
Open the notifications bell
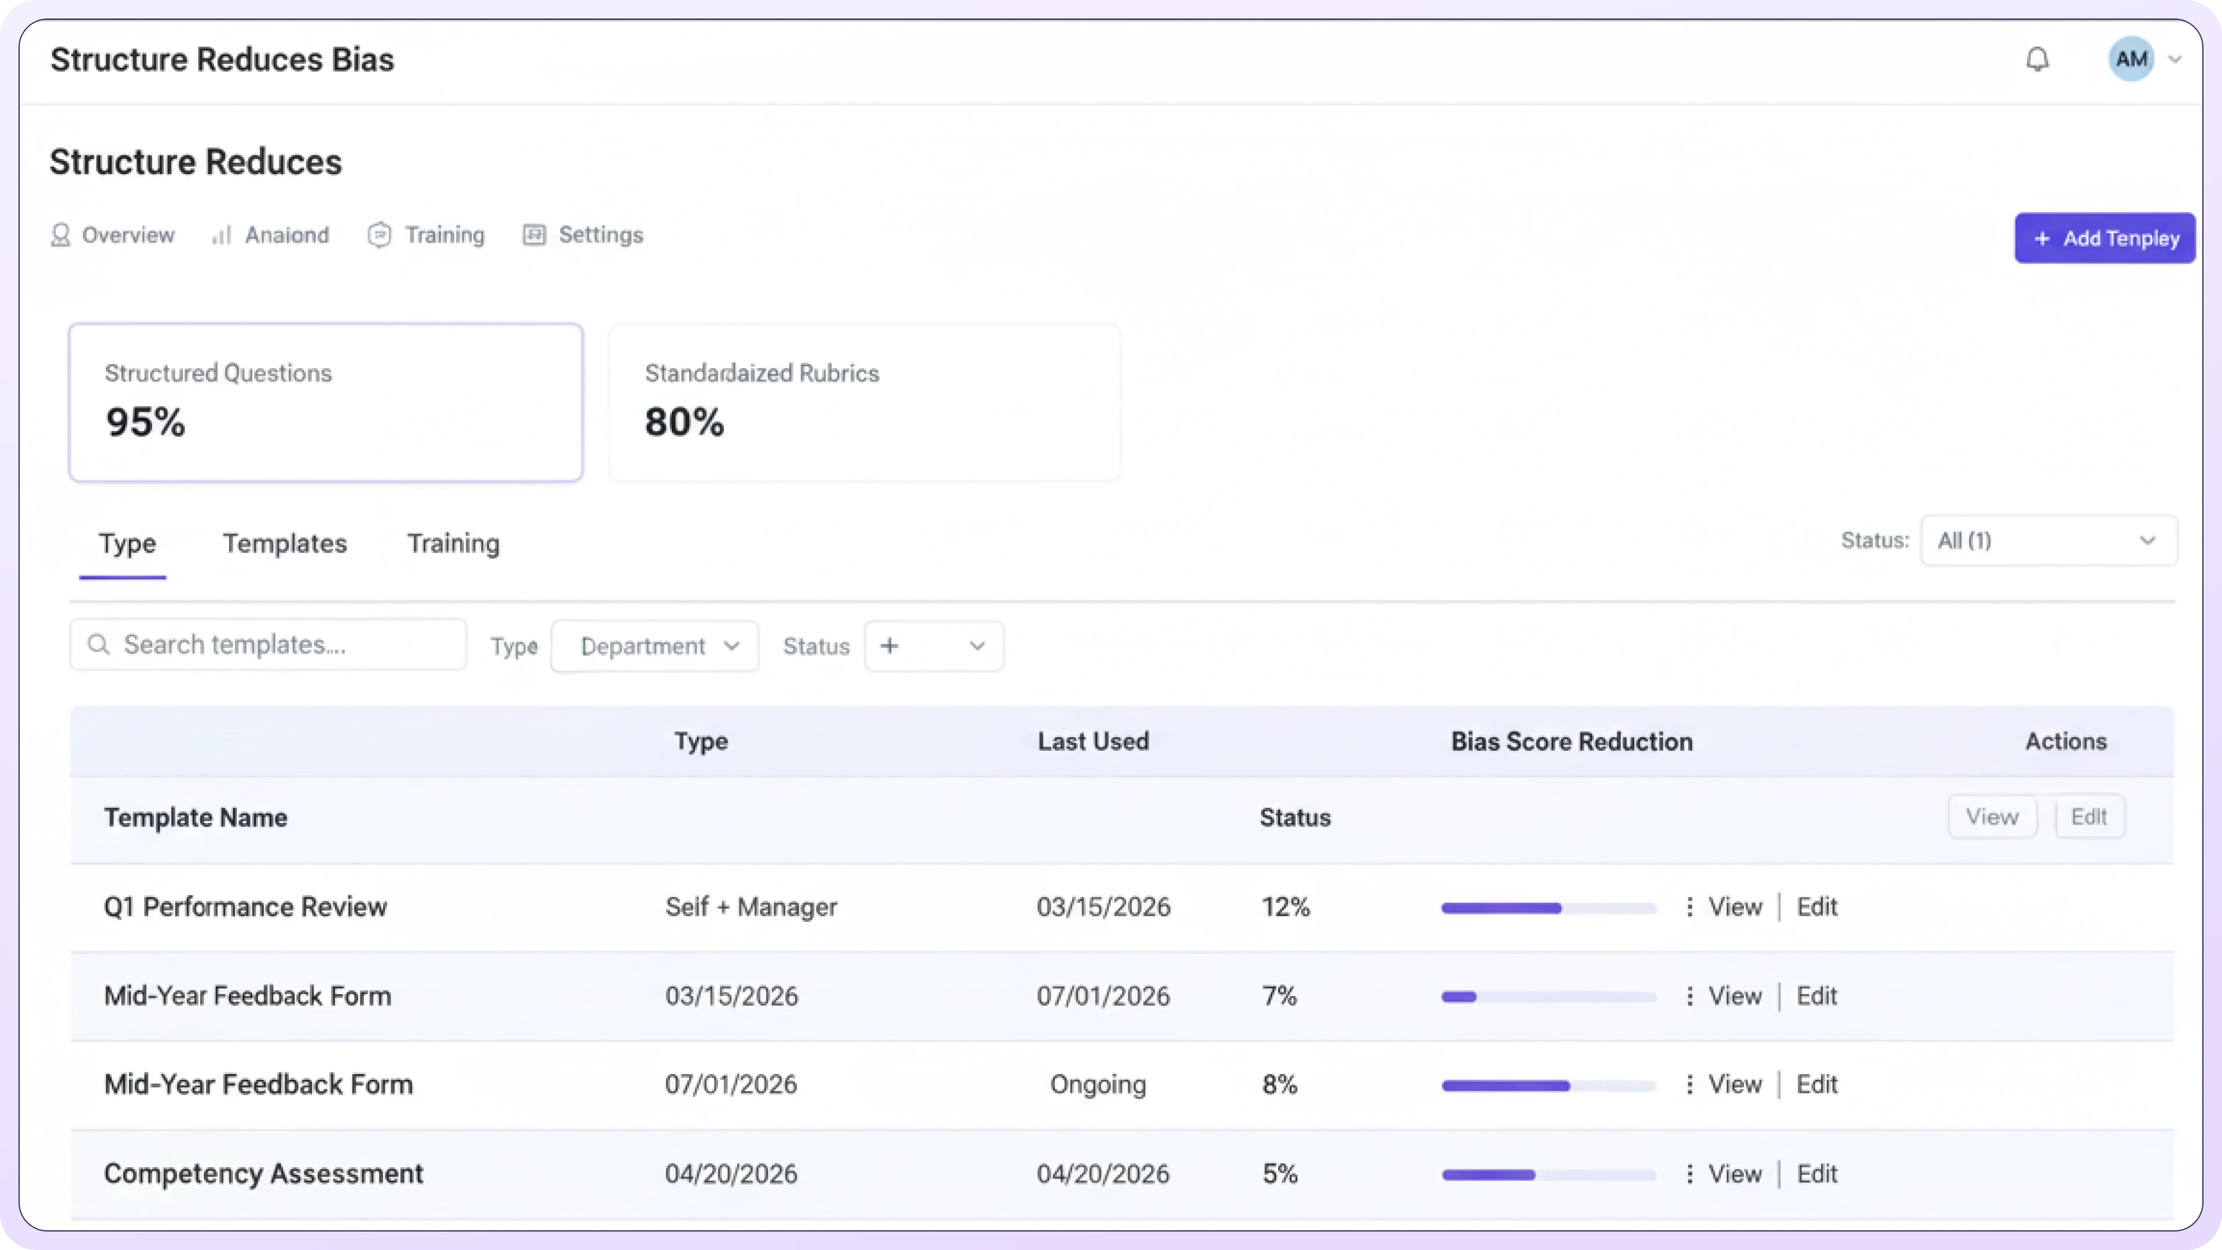click(2037, 60)
